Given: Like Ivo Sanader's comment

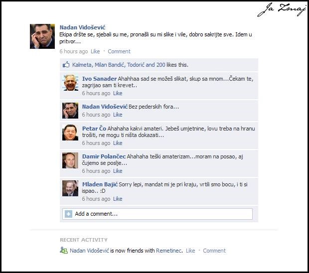Looking at the screenshot, I should (118, 93).
